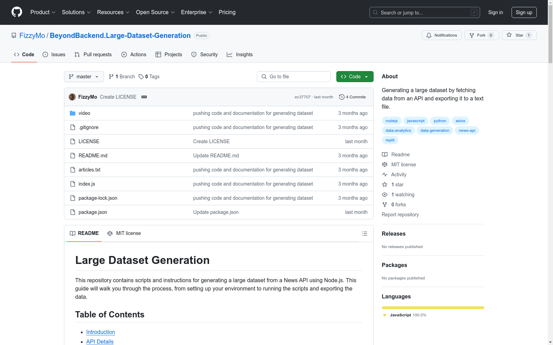The image size is (553, 345).
Task: Open the FizzyMo owner link in breadcrumb
Action: [x=32, y=36]
